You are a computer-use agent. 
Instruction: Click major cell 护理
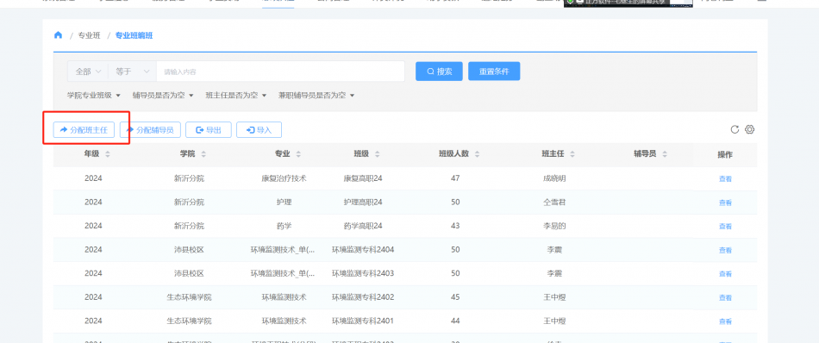coord(284,202)
